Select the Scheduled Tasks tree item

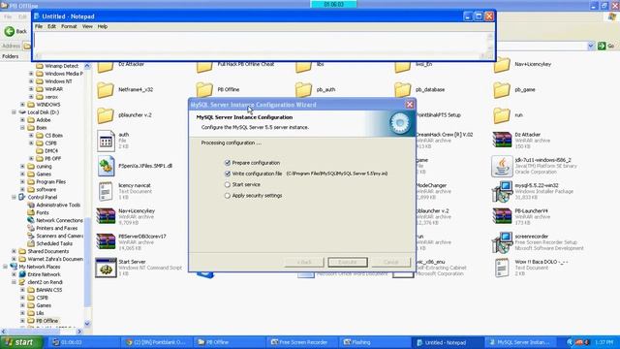[x=54, y=243]
